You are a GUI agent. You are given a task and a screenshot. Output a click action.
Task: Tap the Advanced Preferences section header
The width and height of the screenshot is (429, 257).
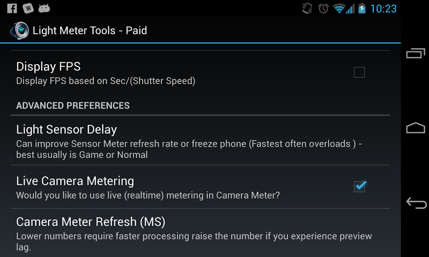click(x=73, y=105)
